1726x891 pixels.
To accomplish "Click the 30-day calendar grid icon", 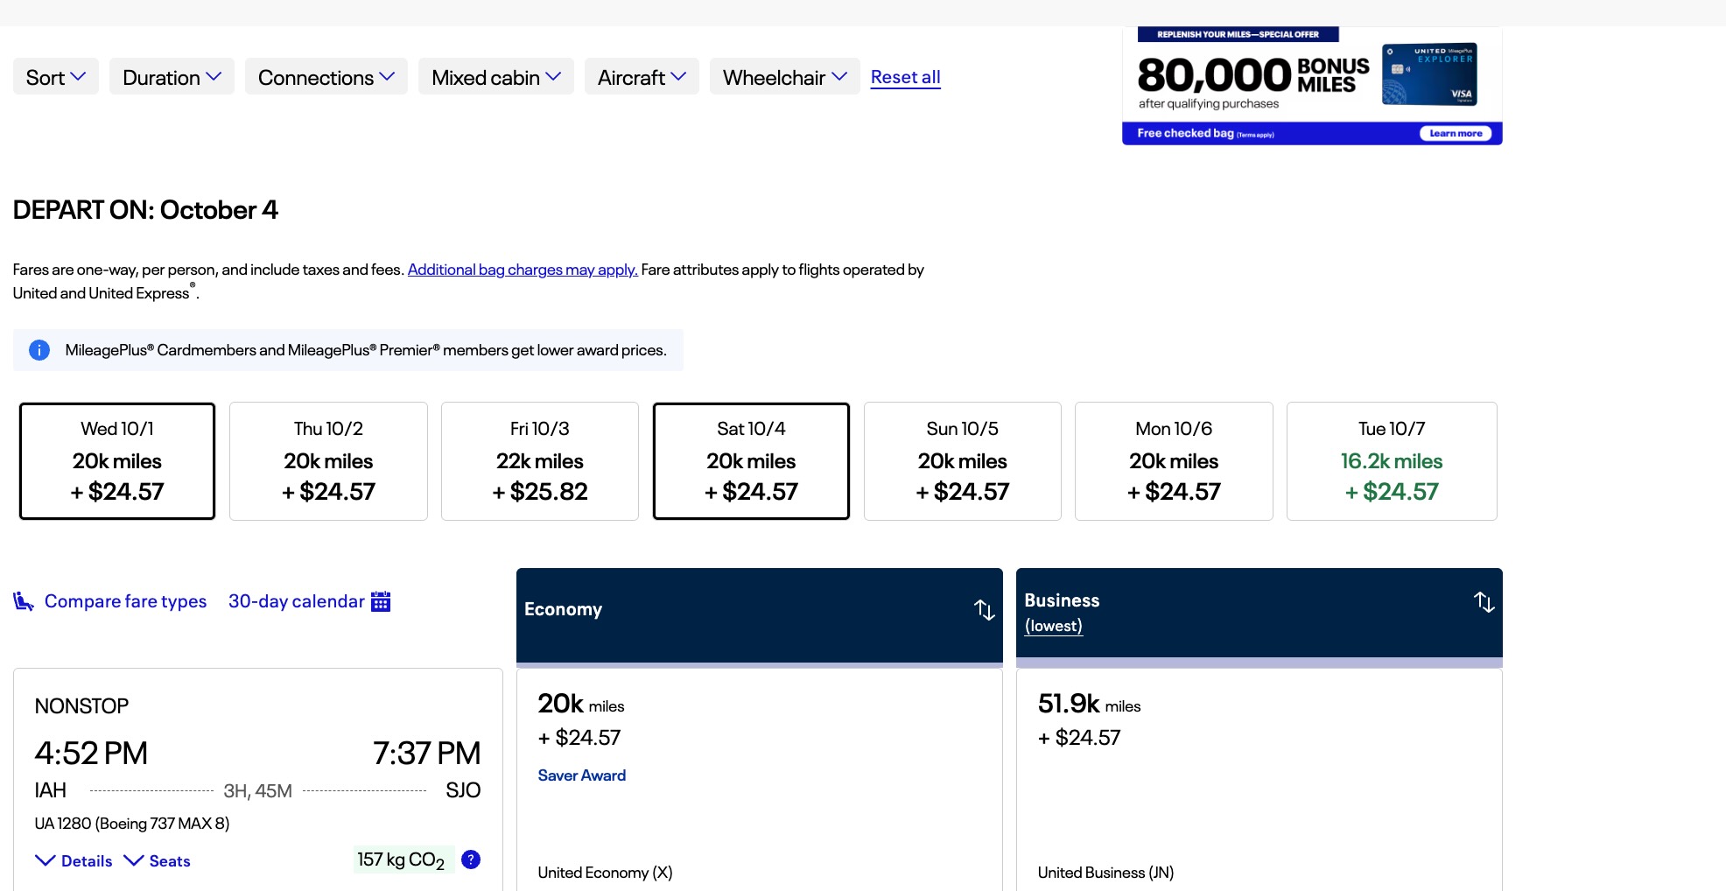I will click(x=381, y=601).
